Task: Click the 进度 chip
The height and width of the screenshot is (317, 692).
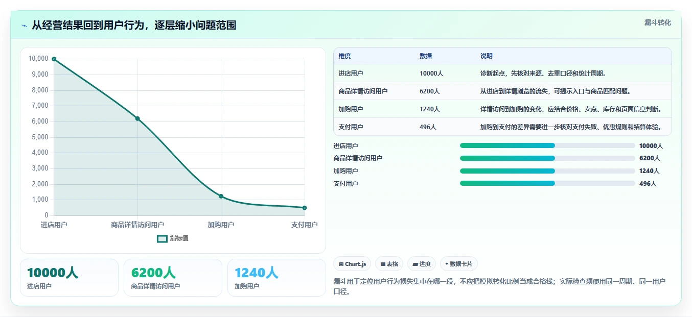Action: point(422,264)
